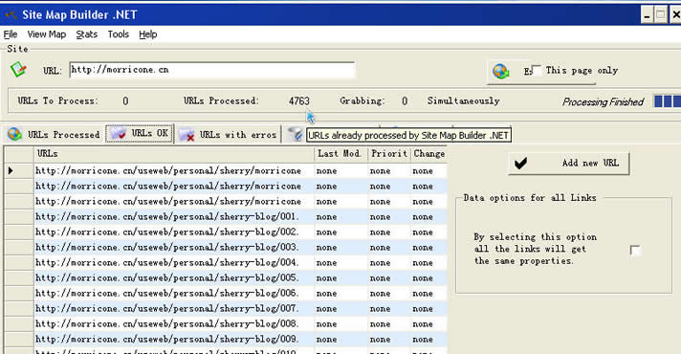The image size is (681, 354).
Task: Minimize the Site Map Builder window
Action: pyautogui.click(x=648, y=15)
